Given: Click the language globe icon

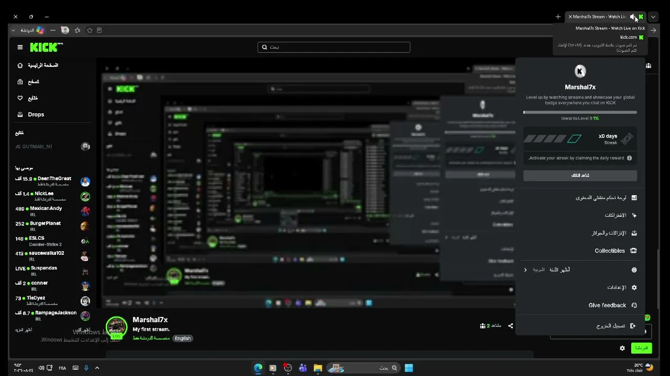Looking at the screenshot, I should (634, 269).
